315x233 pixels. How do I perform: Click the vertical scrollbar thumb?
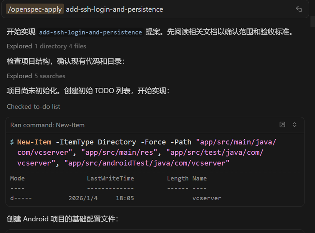pyautogui.click(x=312, y=22)
